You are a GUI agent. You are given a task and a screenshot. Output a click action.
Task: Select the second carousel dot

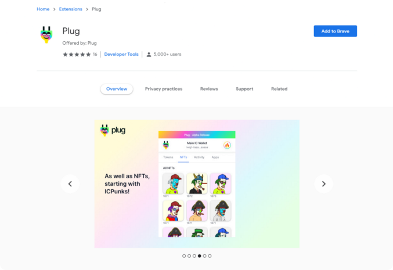(x=189, y=256)
